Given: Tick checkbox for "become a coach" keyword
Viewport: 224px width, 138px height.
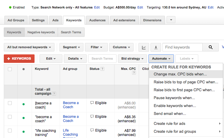Looking at the screenshot, I should (10, 117).
